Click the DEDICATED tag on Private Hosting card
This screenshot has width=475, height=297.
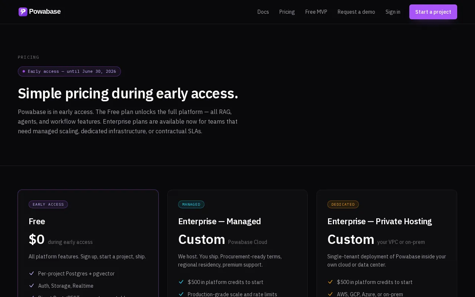click(343, 205)
